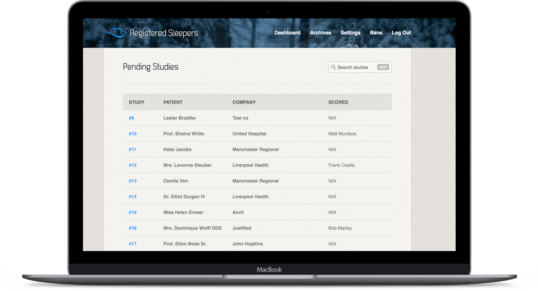
Task: Click company John Hopkins
Action: pos(248,244)
